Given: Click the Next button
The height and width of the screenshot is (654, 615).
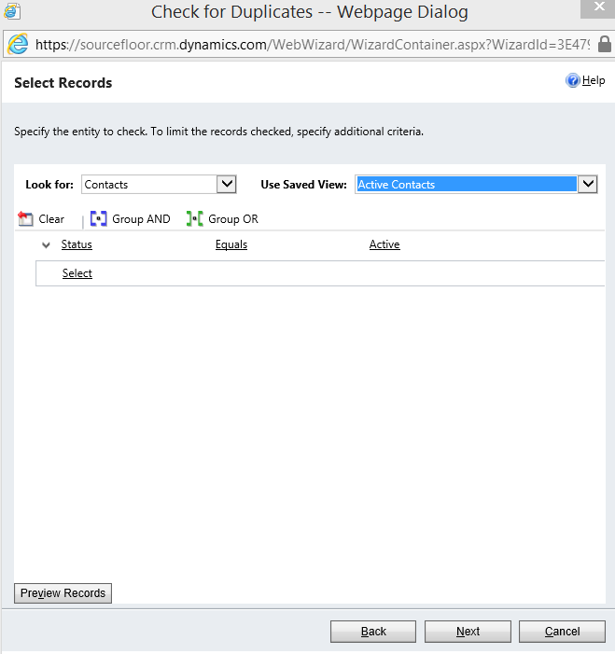Looking at the screenshot, I should [468, 632].
